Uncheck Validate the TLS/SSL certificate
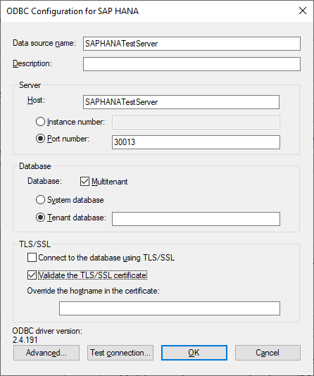Screen dimensions: 314x376 click(x=32, y=275)
